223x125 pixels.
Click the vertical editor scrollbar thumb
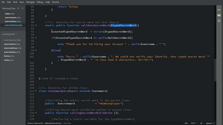coord(215,70)
